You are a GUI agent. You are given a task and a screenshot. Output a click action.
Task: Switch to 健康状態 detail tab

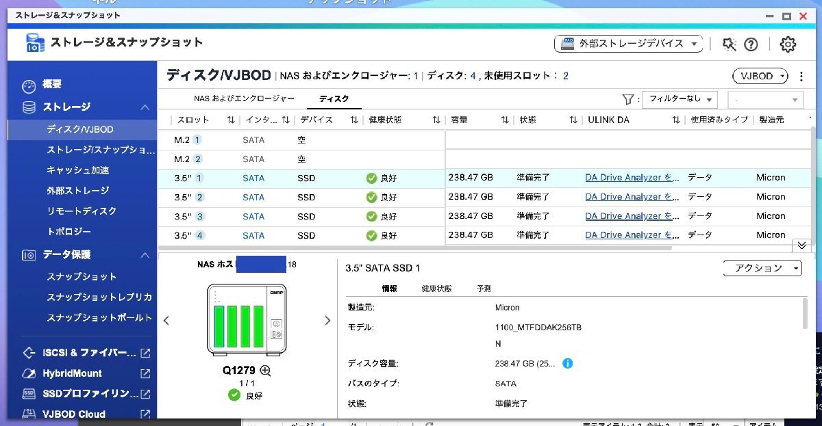436,289
